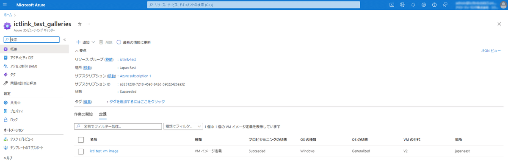The image size is (508, 161).
Task: Sort by プロビジョニングの状態 column header
Action: pyautogui.click(x=268, y=139)
